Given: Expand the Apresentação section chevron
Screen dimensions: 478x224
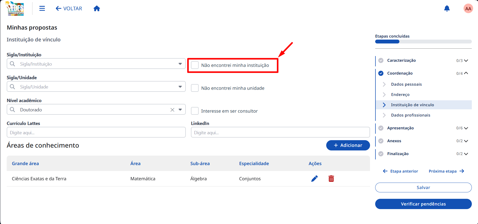Looking at the screenshot, I should click(466, 128).
